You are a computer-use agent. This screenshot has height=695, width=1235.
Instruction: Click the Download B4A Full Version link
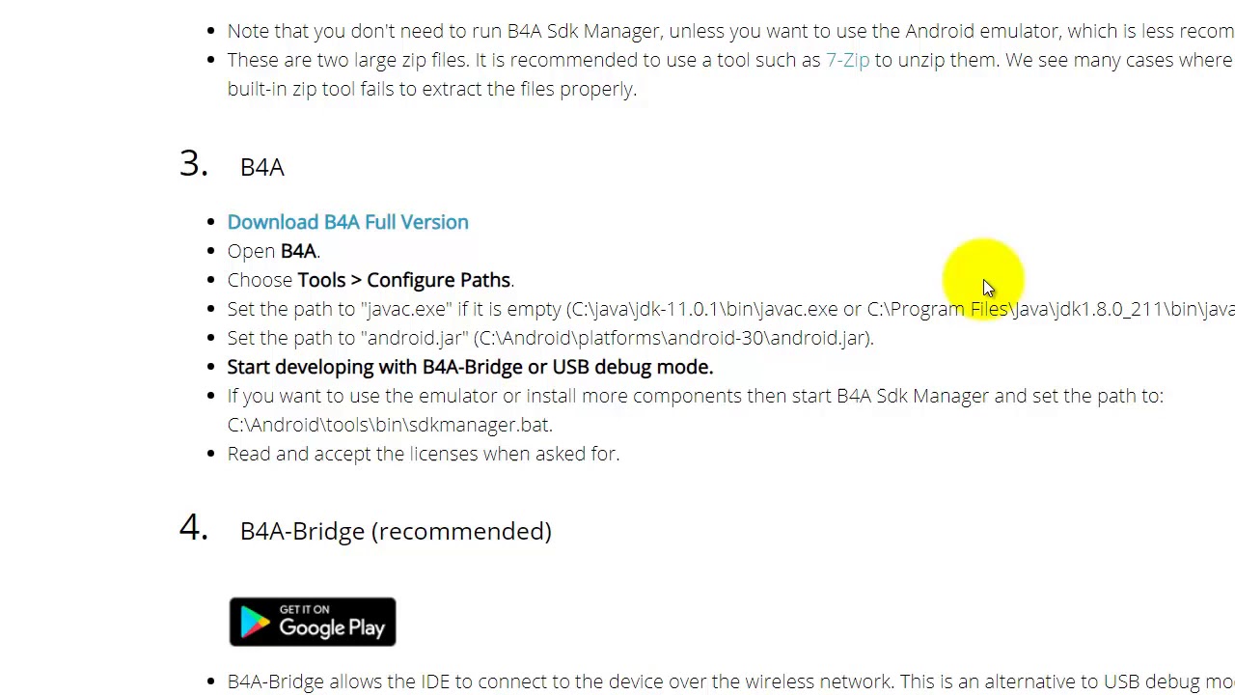(x=347, y=222)
